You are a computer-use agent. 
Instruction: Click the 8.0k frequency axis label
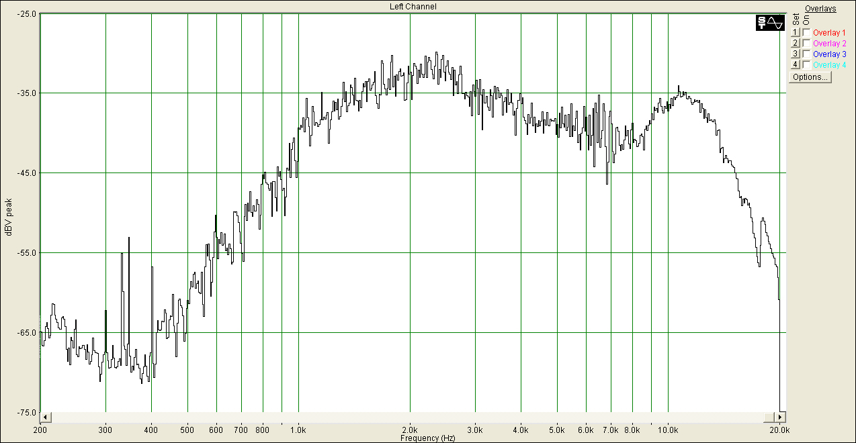click(x=632, y=429)
